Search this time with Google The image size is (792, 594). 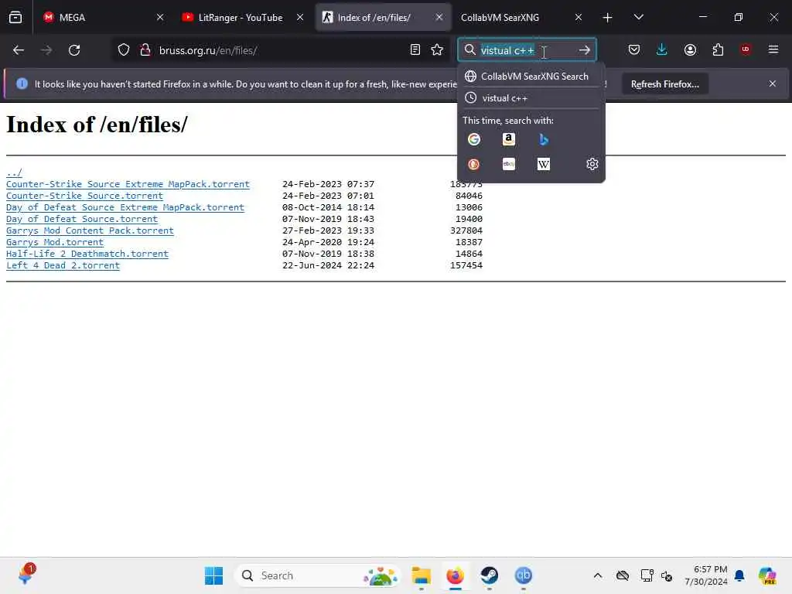tap(474, 139)
